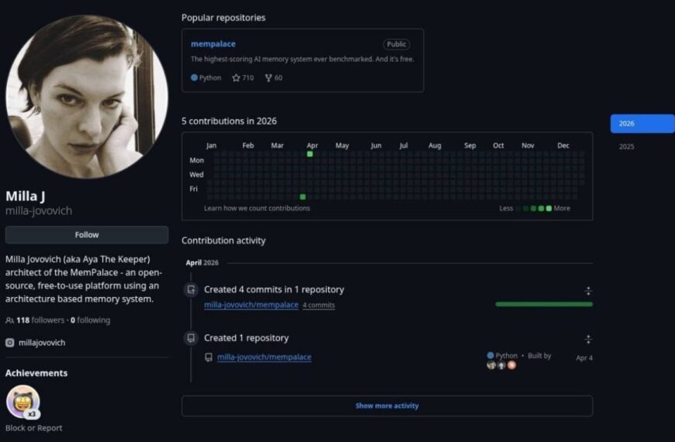The height and width of the screenshot is (442, 675).
Task: Click the followers people icon
Action: pyautogui.click(x=9, y=320)
